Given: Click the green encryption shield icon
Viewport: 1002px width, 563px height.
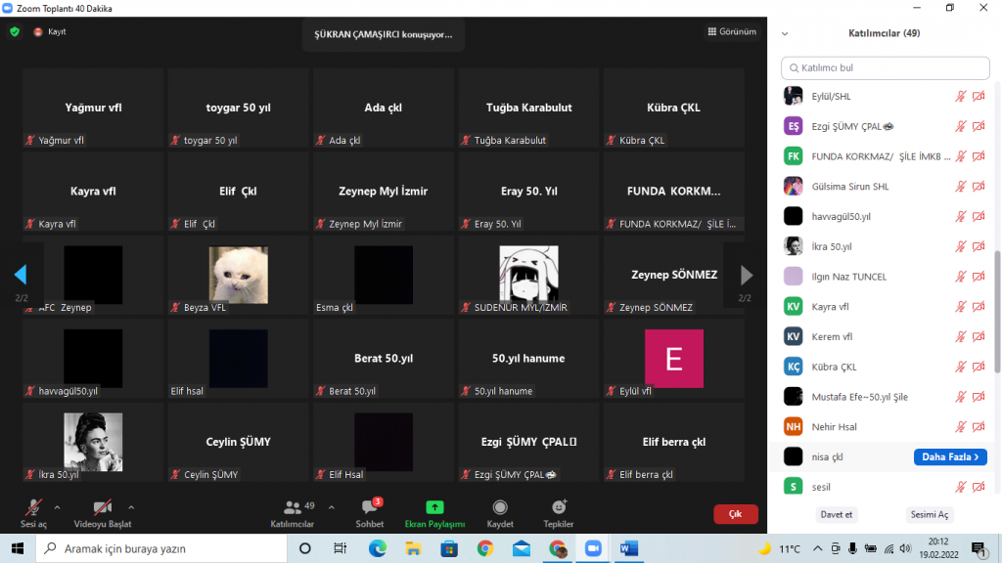Looking at the screenshot, I should click(x=15, y=31).
